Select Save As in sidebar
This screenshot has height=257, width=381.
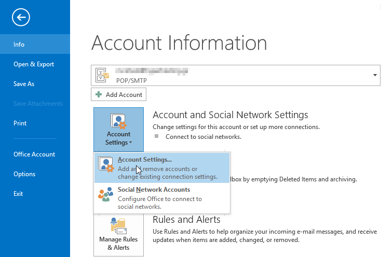[35, 83]
